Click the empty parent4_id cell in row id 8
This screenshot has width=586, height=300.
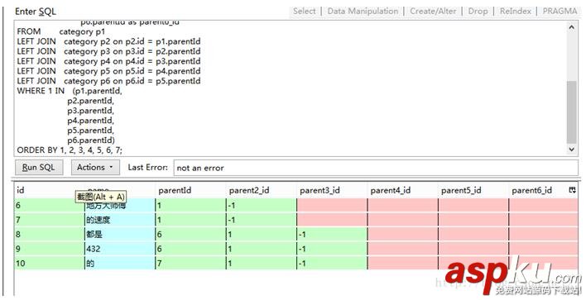click(402, 235)
